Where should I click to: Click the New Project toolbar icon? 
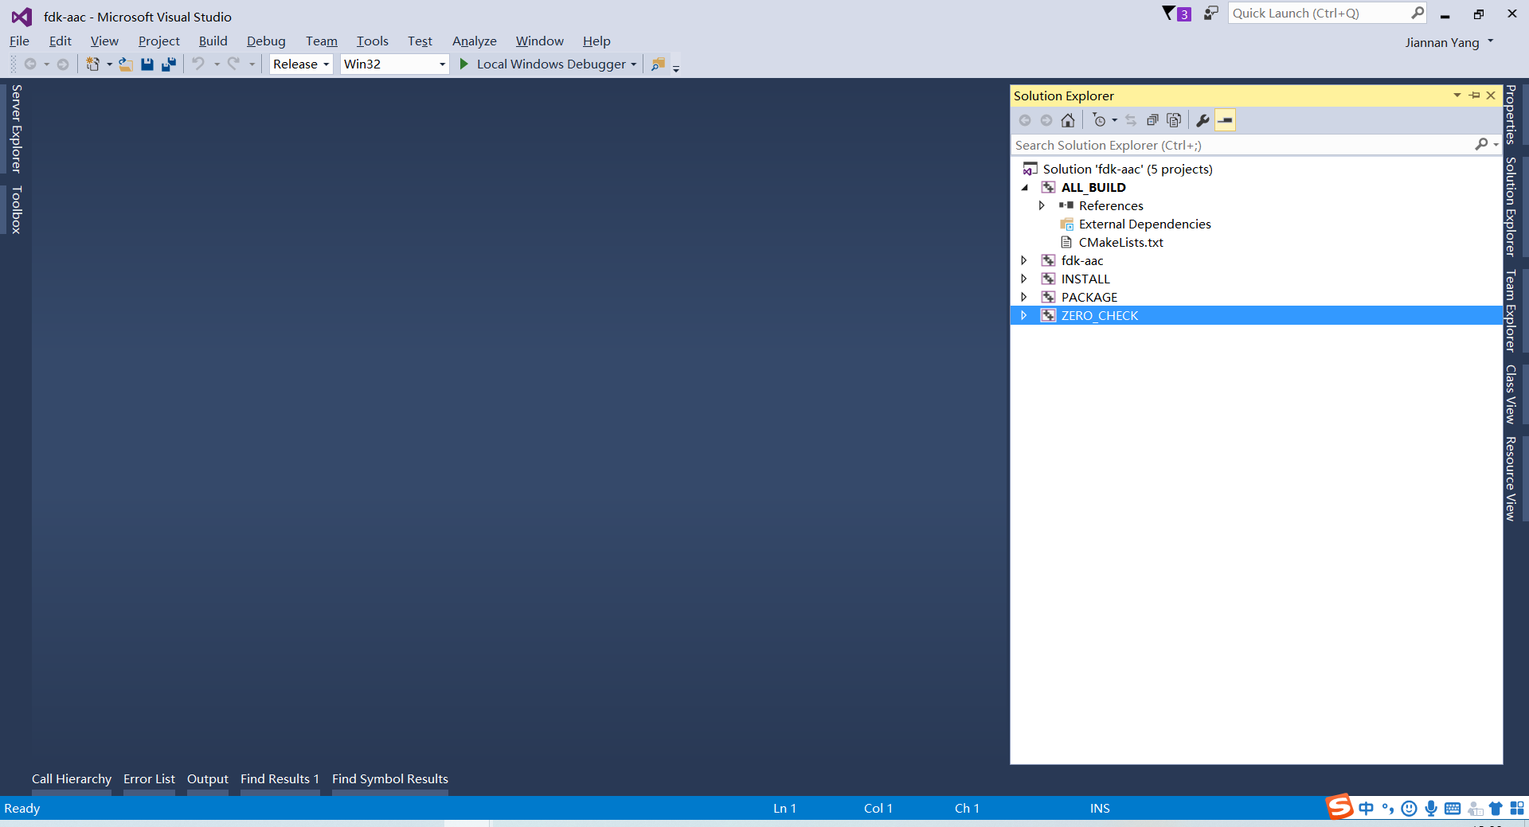click(93, 64)
